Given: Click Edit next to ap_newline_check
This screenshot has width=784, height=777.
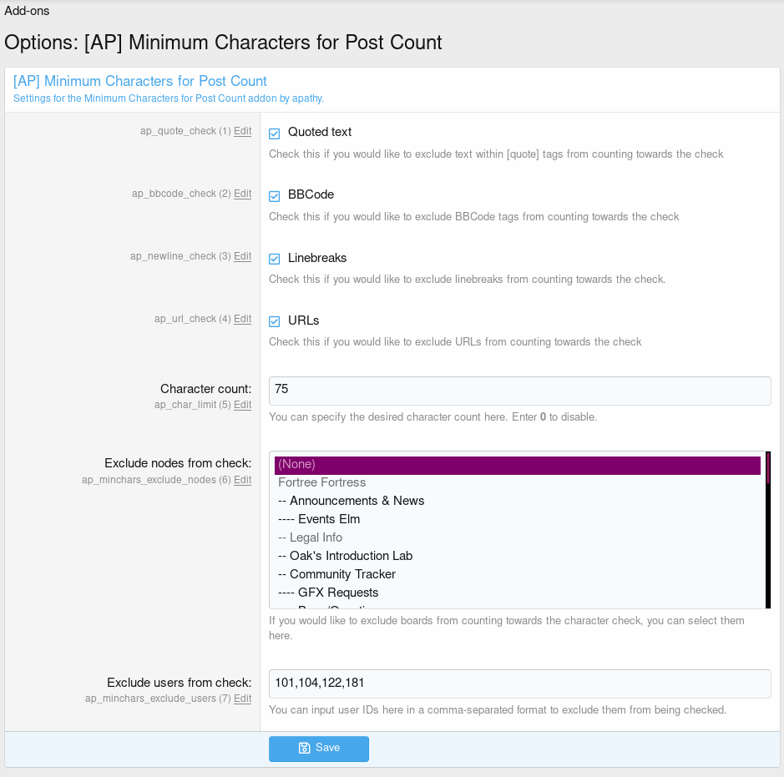Looking at the screenshot, I should (242, 257).
